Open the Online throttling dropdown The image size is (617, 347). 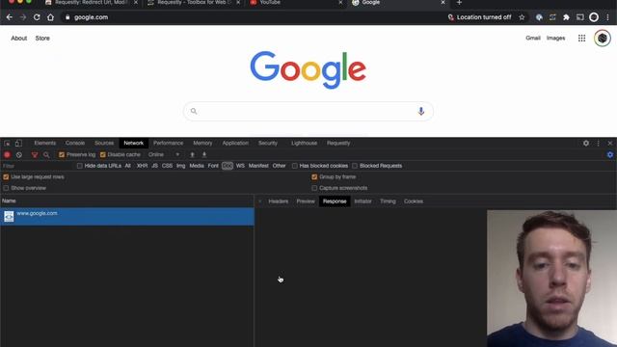click(x=164, y=154)
